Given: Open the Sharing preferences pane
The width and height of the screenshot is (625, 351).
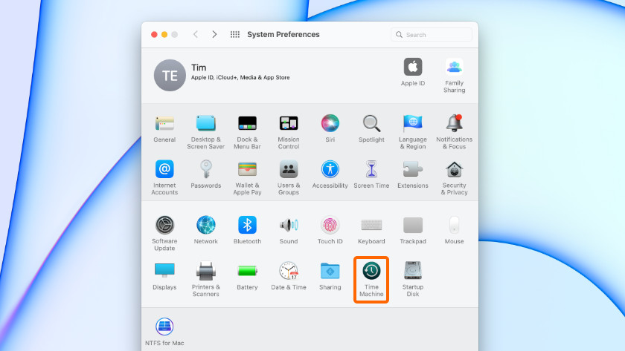Looking at the screenshot, I should pos(330,276).
